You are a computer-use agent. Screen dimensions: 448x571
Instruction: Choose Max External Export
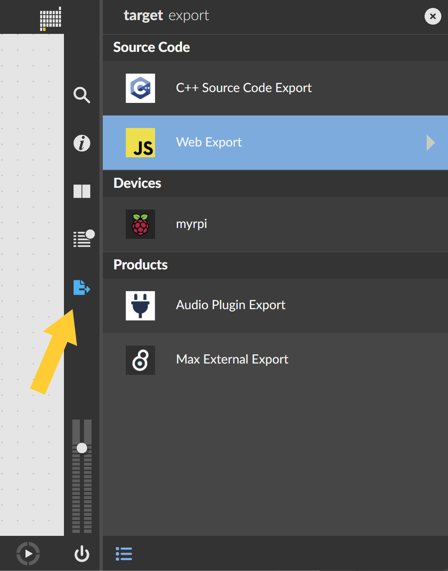pos(232,360)
